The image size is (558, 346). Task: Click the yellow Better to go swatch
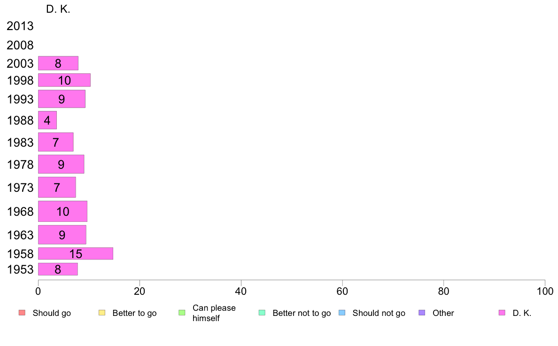click(x=102, y=313)
